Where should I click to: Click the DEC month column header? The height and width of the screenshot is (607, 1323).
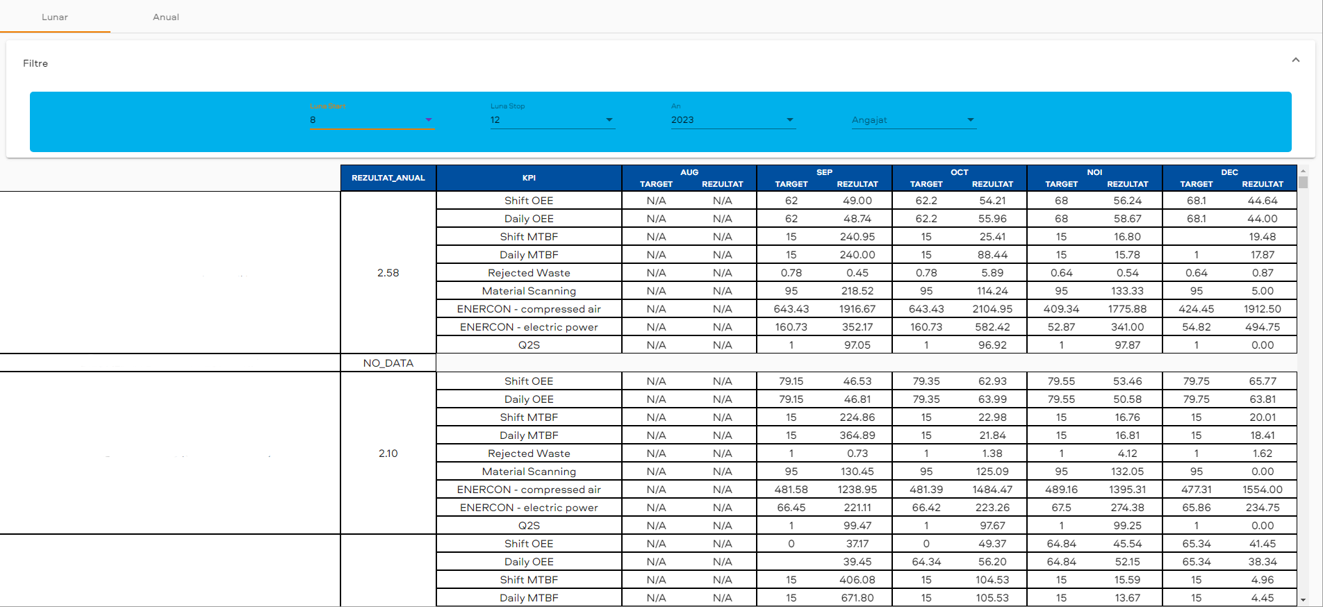coord(1229,172)
